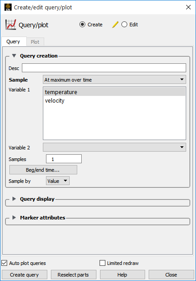Click the Reselect parts button
Image resolution: width=196 pixels, height=281 pixels.
pos(73,275)
